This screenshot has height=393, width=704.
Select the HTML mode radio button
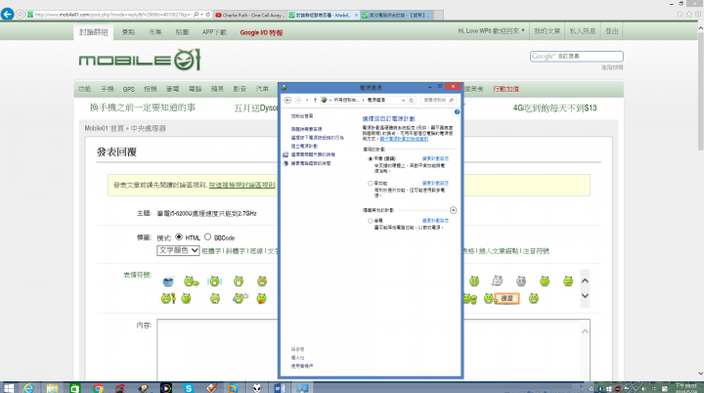click(x=179, y=237)
